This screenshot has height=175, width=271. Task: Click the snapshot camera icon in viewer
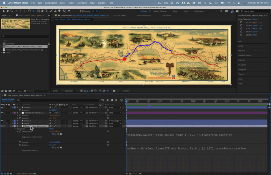114,91
